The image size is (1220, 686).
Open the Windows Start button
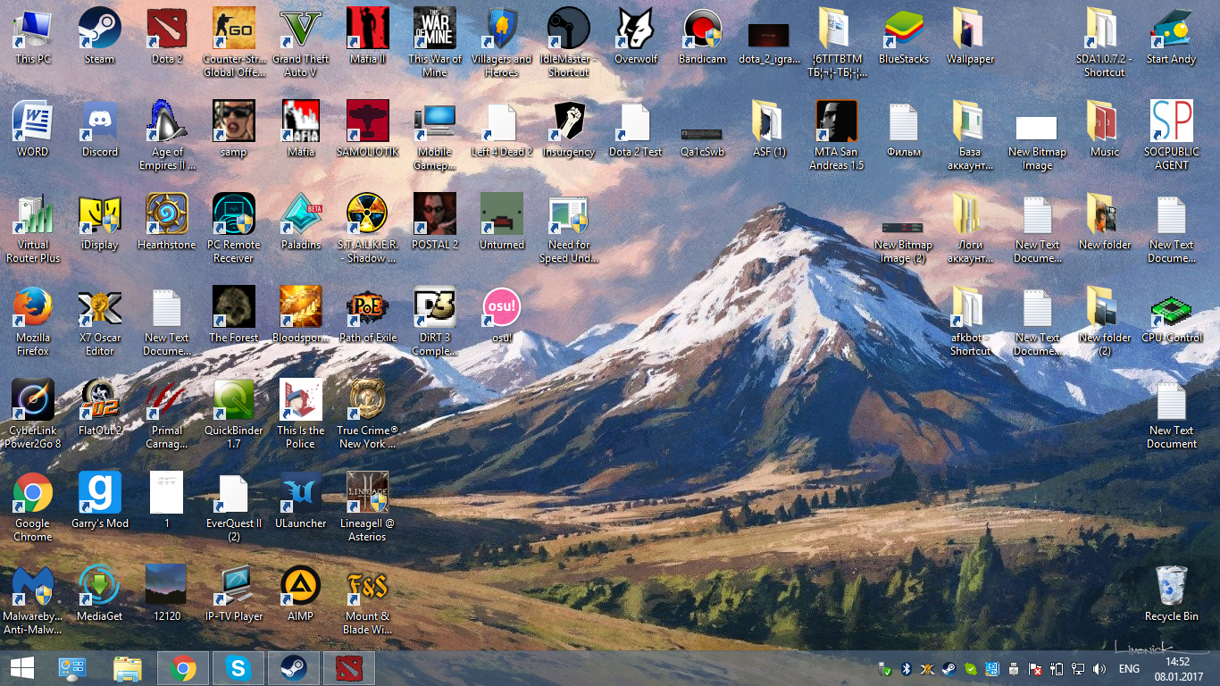21,668
